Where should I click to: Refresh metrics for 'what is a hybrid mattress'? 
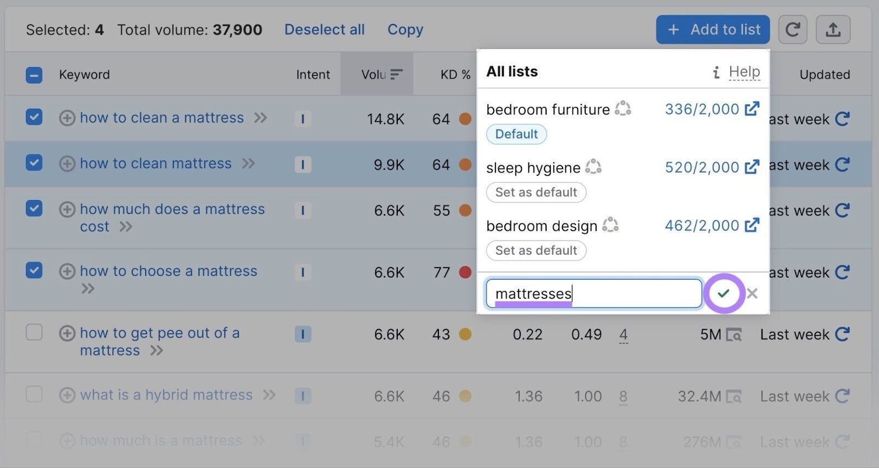coord(842,395)
